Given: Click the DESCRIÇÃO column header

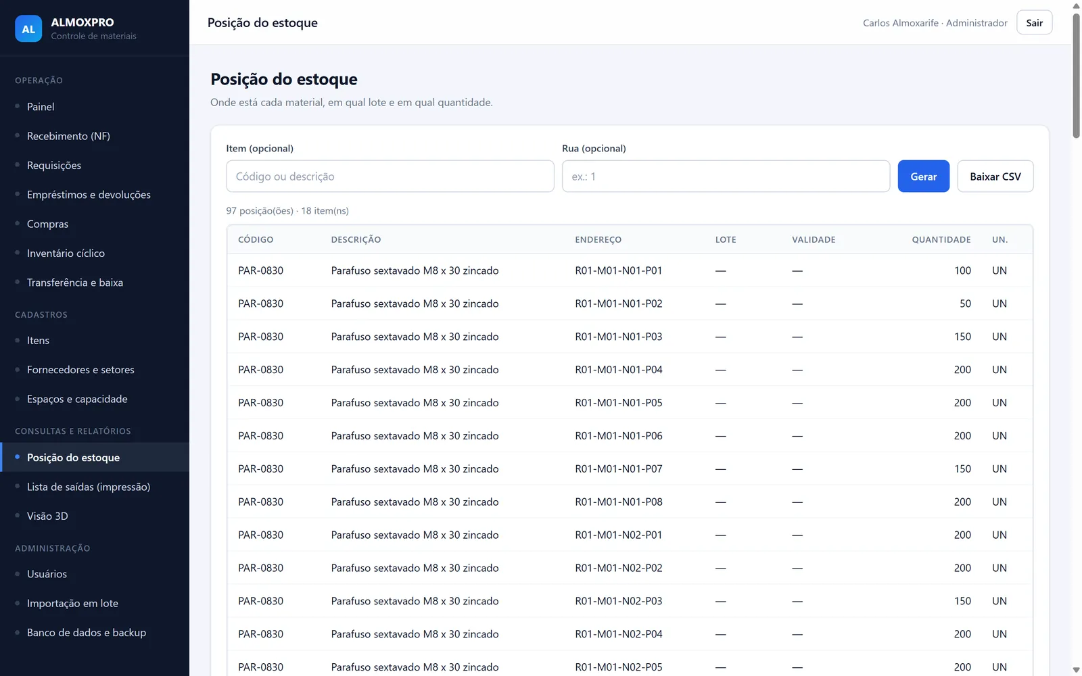Looking at the screenshot, I should tap(356, 240).
